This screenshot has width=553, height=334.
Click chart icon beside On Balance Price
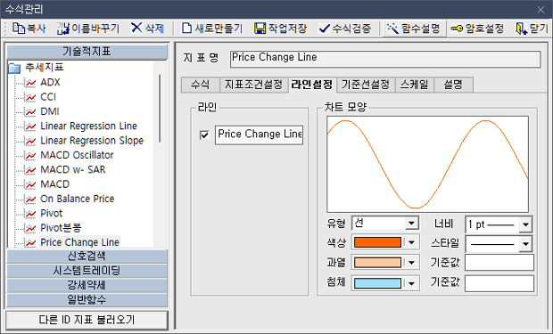coord(30,199)
